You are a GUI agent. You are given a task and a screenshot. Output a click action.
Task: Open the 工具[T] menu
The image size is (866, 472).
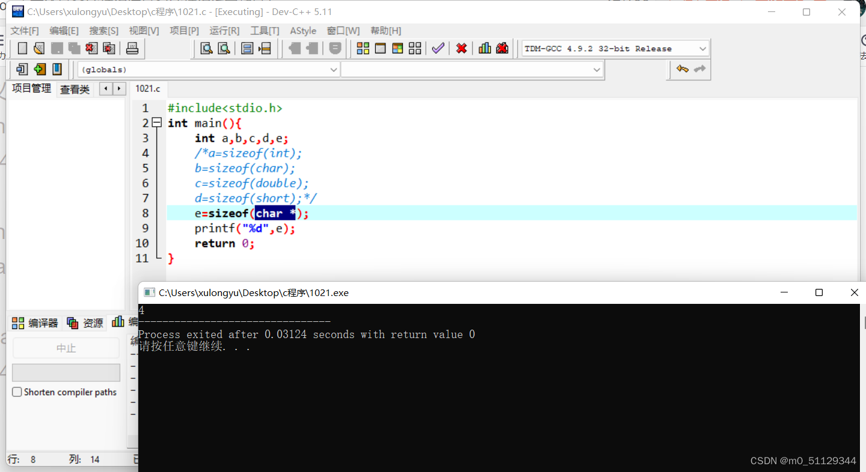[x=265, y=31]
